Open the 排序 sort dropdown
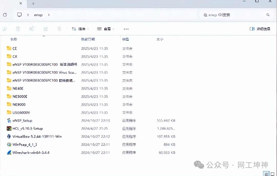277x176 pixels. [80, 29]
